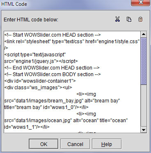Click the scrollbar down arrow
Viewport: 151px width, 153px height.
[x=144, y=130]
